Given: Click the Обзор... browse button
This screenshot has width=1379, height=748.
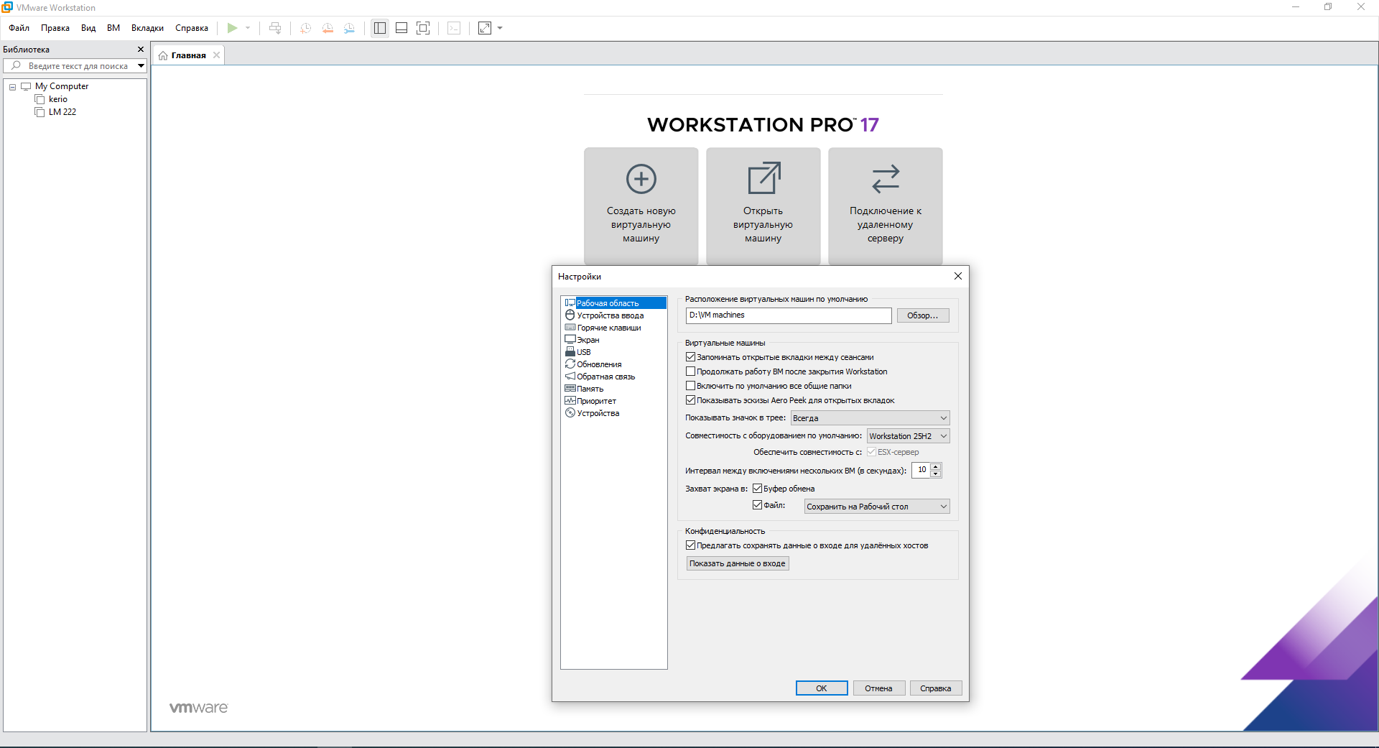Looking at the screenshot, I should [923, 315].
